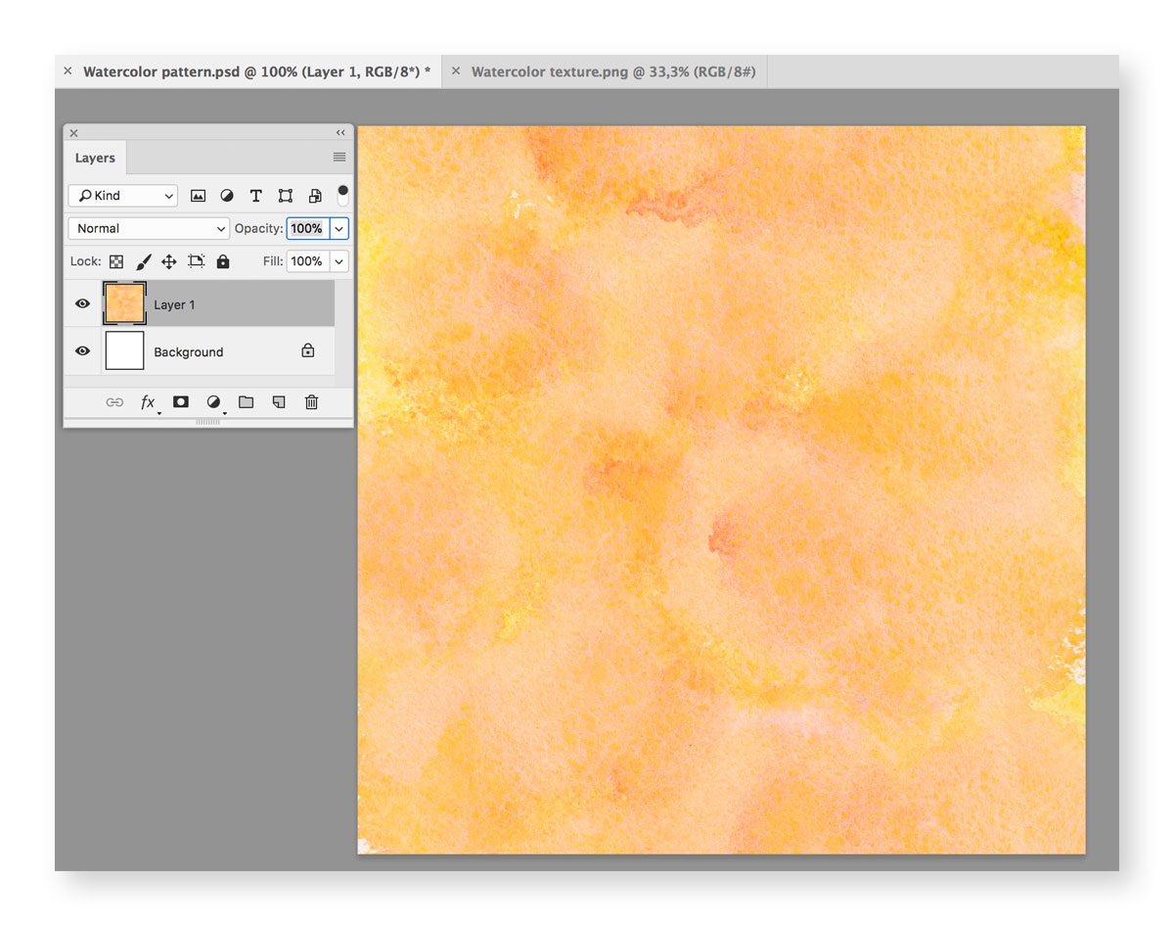Image resolution: width=1174 pixels, height=926 pixels.
Task: Open the Layers panel menu
Action: coord(339,158)
